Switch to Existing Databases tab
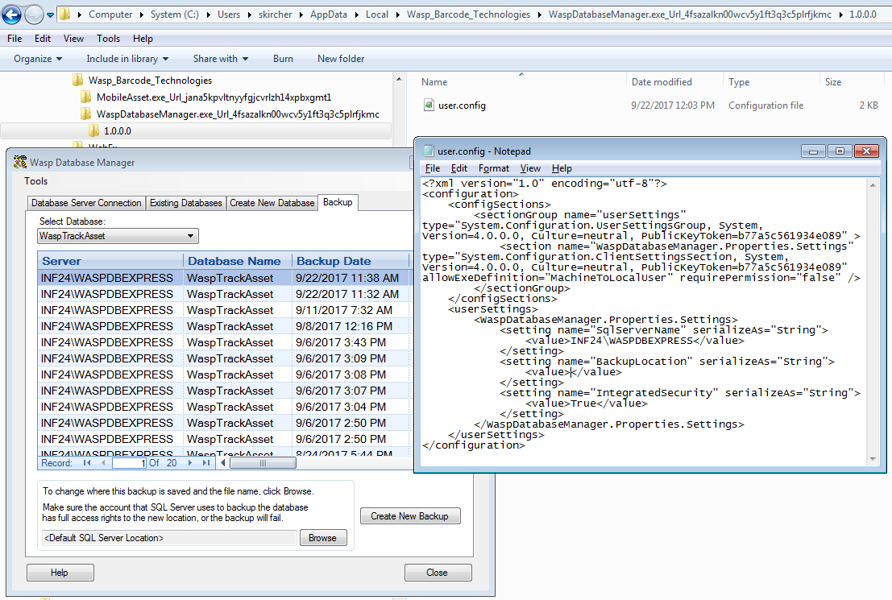 (186, 203)
